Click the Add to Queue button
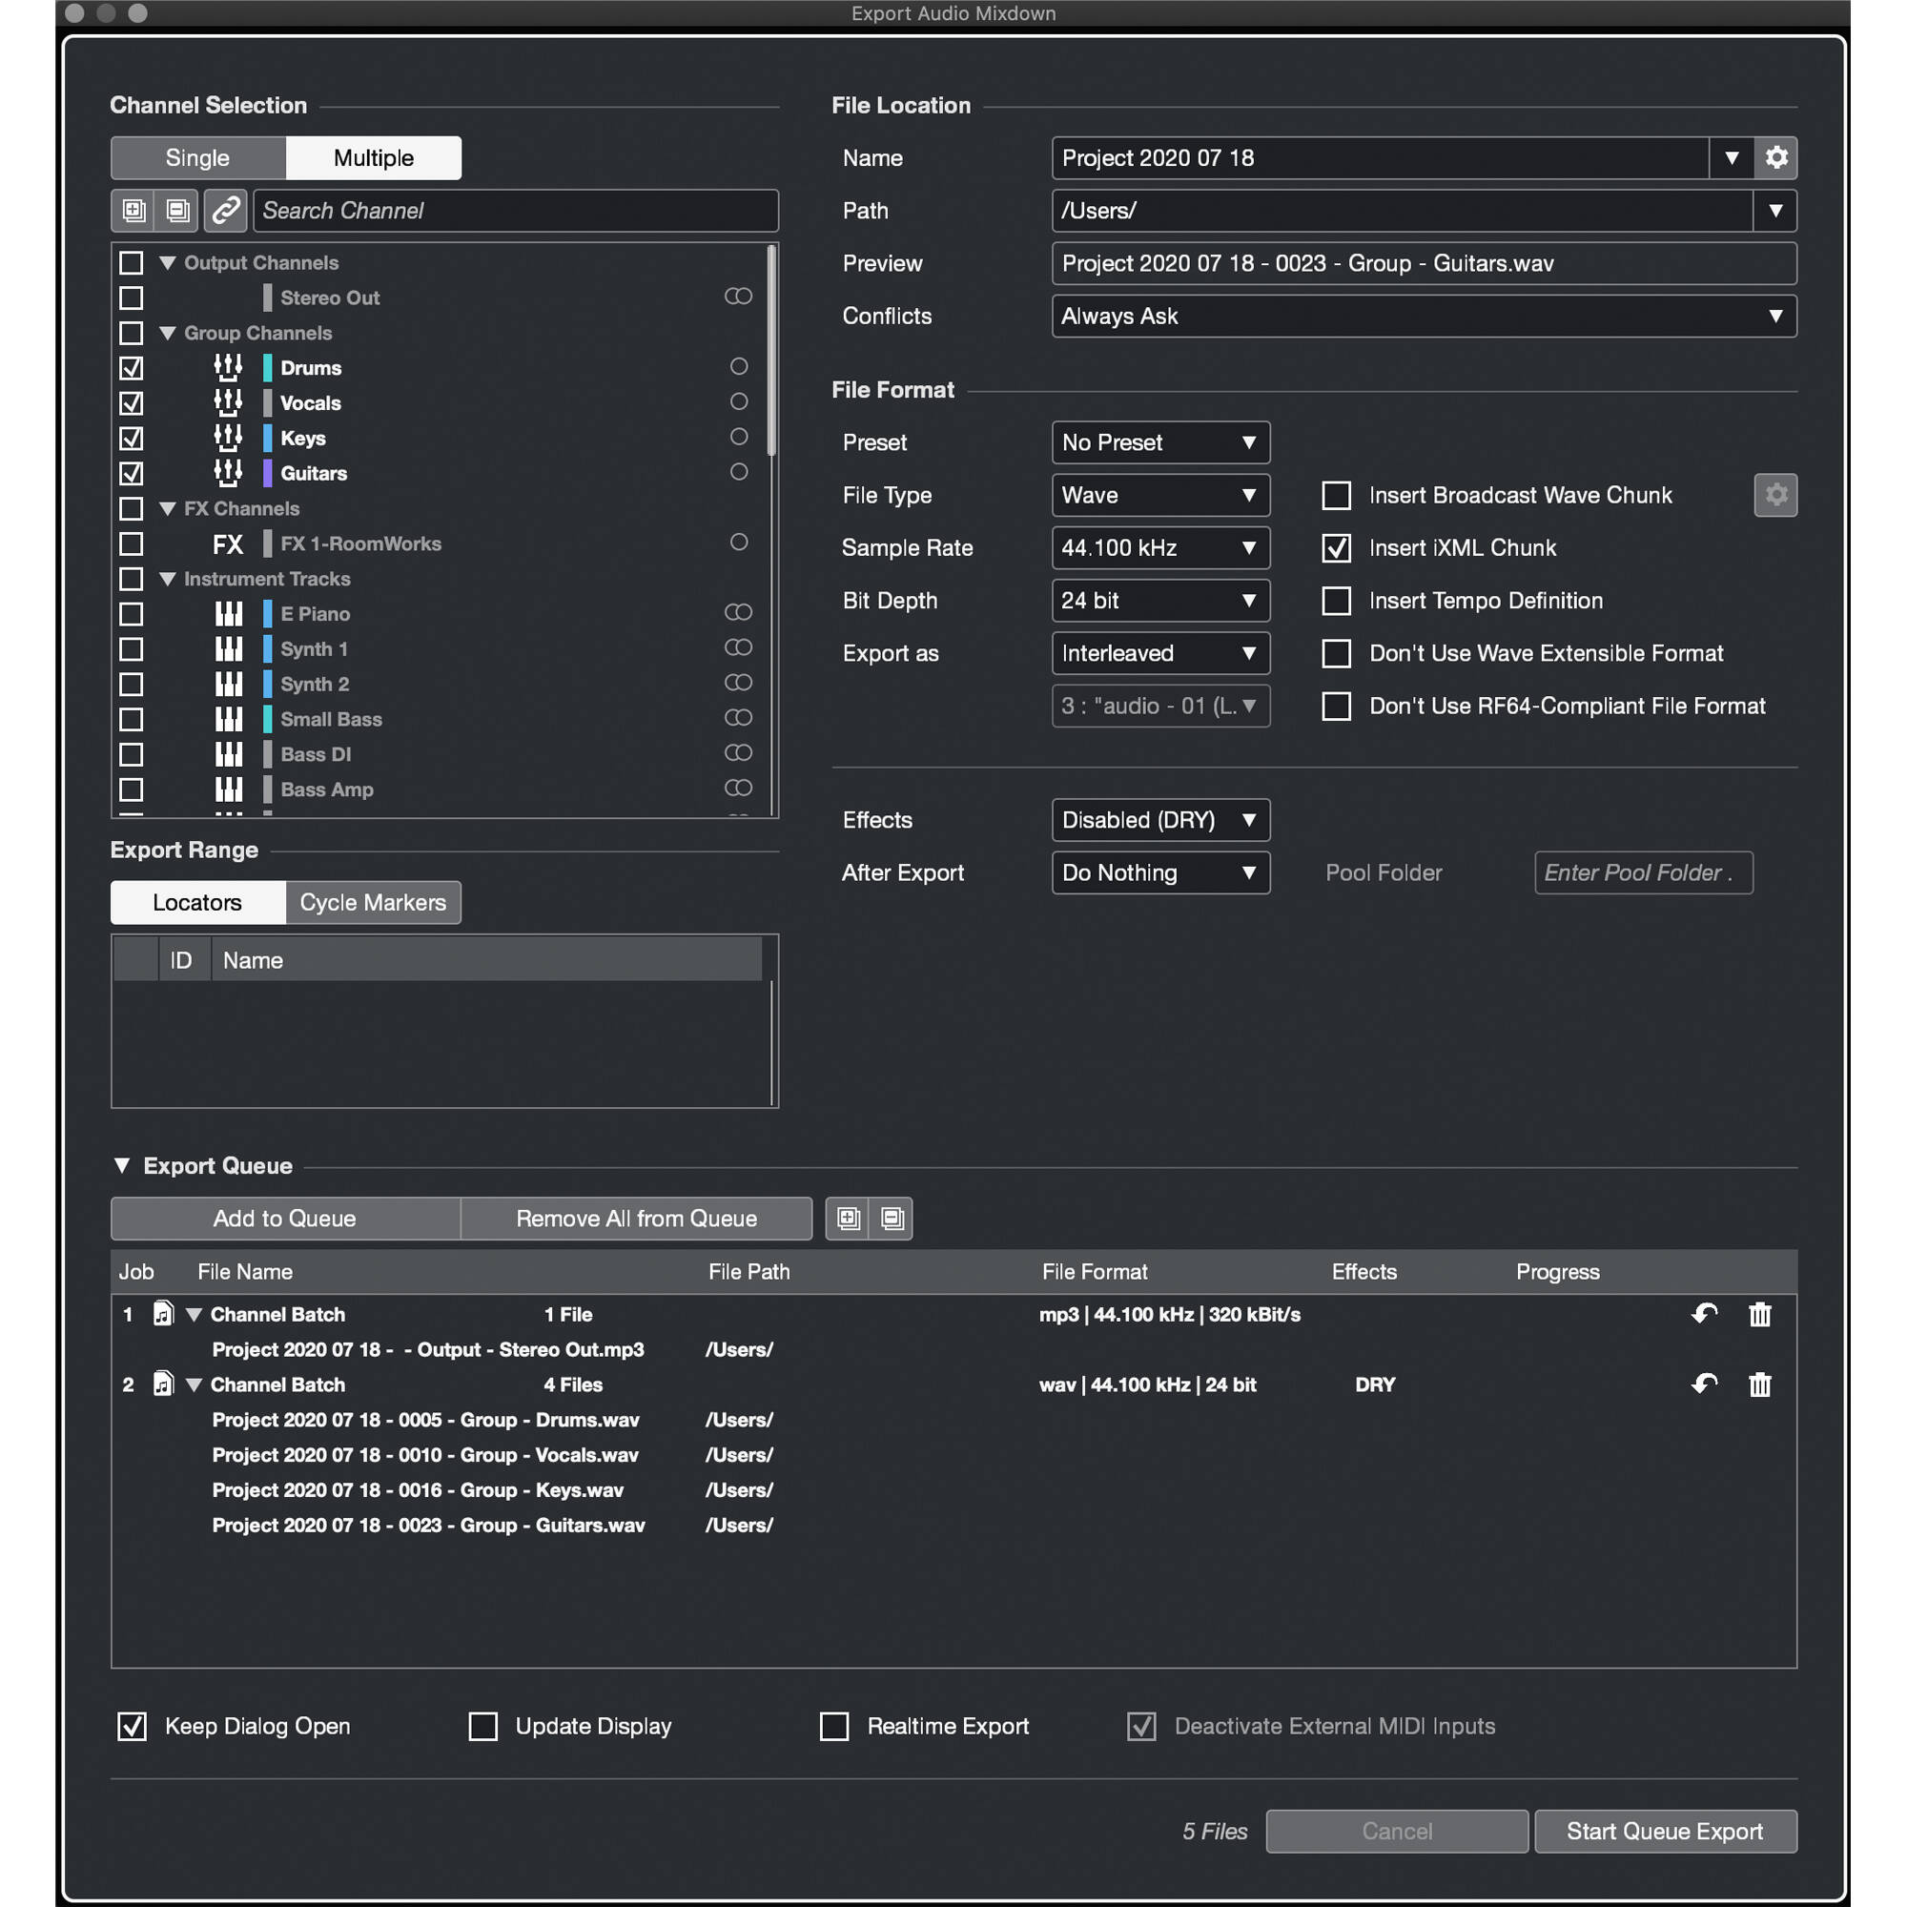The image size is (1907, 1907). point(284,1218)
